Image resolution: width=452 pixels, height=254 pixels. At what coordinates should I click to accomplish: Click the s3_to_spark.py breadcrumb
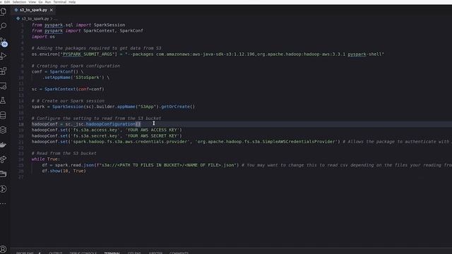(35, 19)
